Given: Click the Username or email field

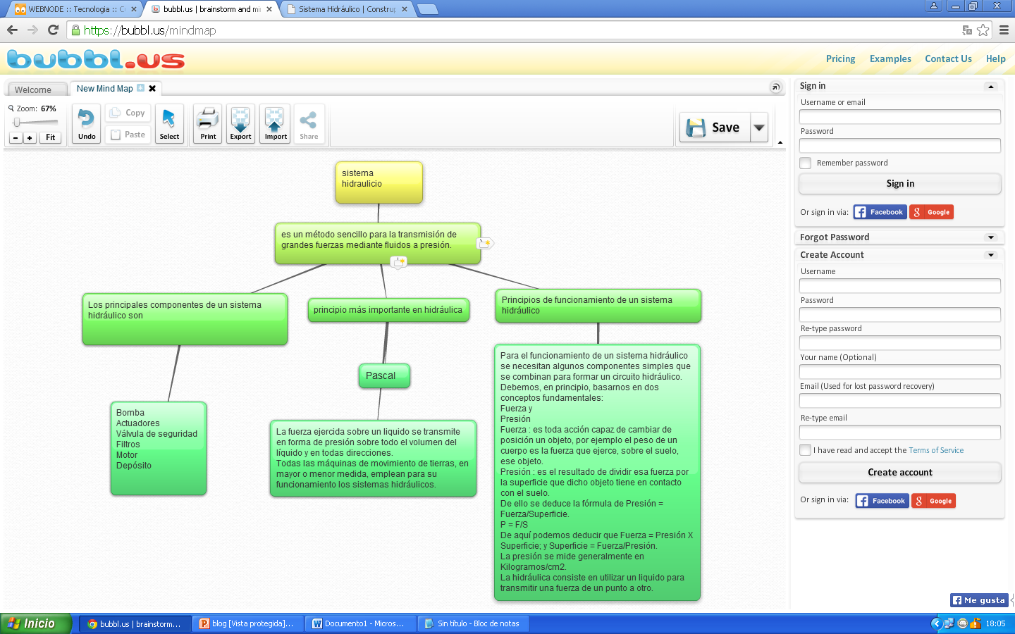Looking at the screenshot, I should [899, 117].
